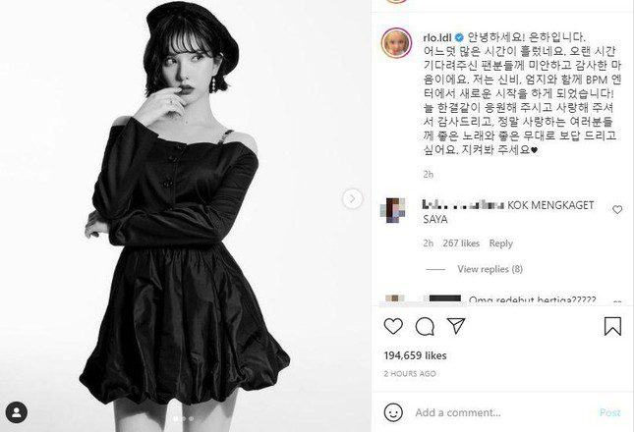The height and width of the screenshot is (432, 634).
Task: Show tagged people in the photo
Action: point(17,412)
